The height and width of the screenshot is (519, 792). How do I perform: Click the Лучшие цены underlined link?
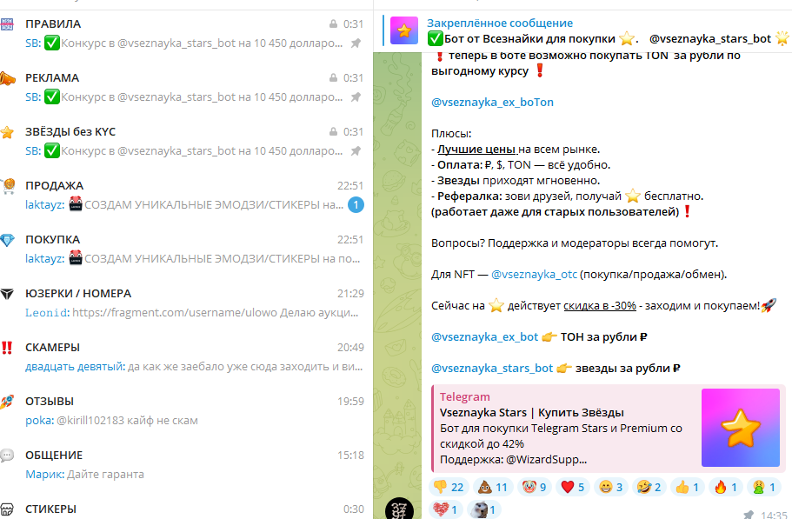pos(476,150)
